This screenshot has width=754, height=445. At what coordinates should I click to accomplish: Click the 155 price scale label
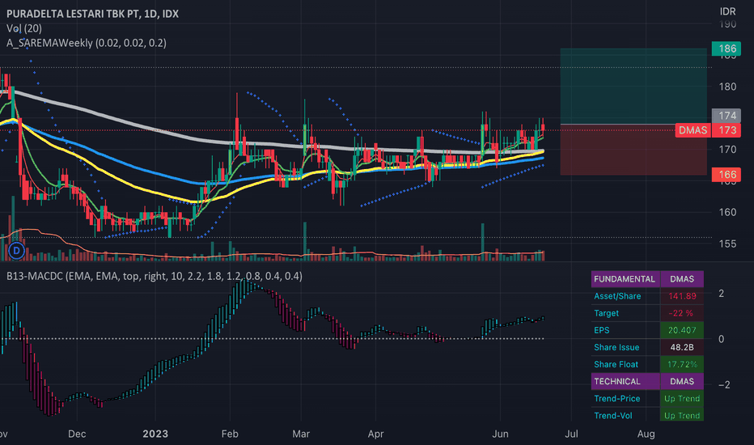pos(727,244)
